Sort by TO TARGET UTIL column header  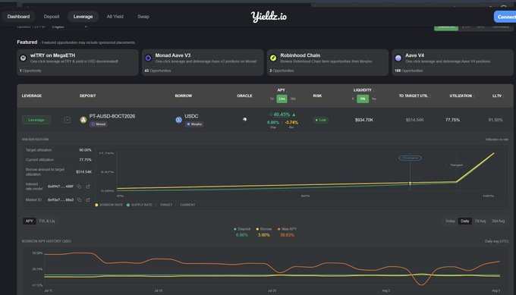(414, 96)
